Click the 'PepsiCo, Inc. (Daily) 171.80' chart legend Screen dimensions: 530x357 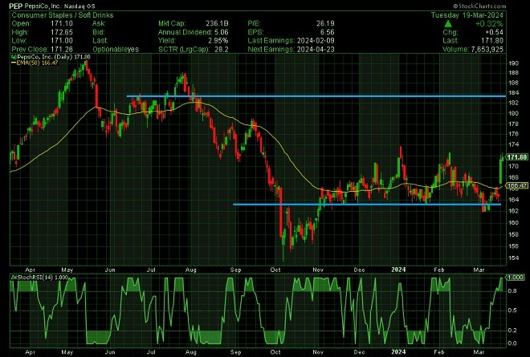click(x=54, y=57)
